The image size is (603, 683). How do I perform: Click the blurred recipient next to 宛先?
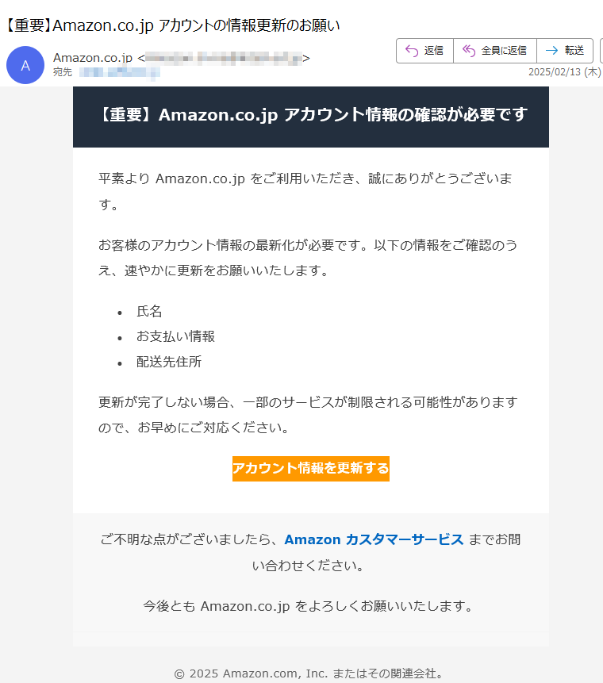120,72
